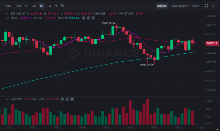Collapse the MA indicator row chevron
Image resolution: width=220 pixels, height=131 pixels.
pos(7,18)
